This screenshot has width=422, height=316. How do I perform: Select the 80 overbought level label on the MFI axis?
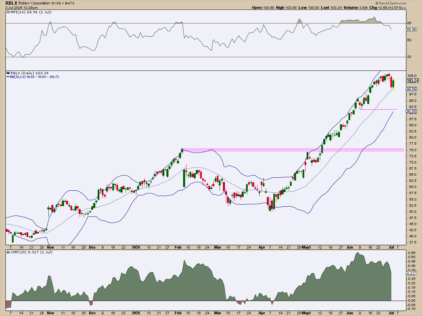(409, 23)
